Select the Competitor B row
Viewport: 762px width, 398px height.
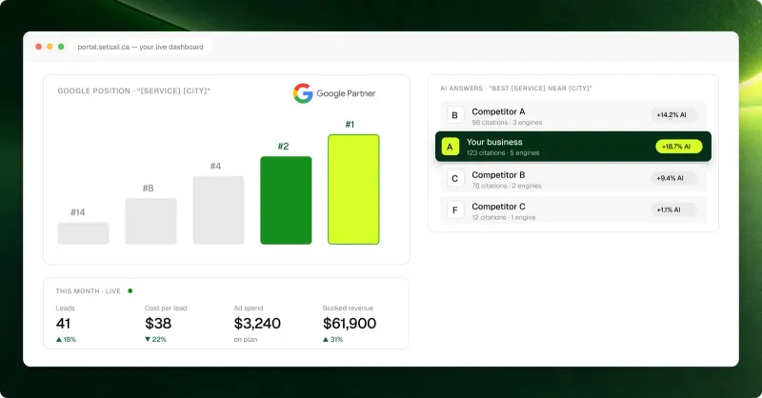coord(573,179)
